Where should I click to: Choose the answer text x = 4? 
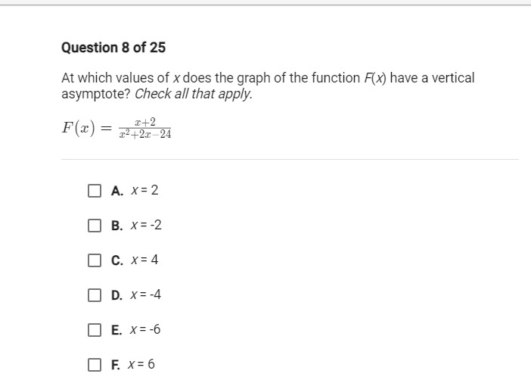pyautogui.click(x=144, y=260)
